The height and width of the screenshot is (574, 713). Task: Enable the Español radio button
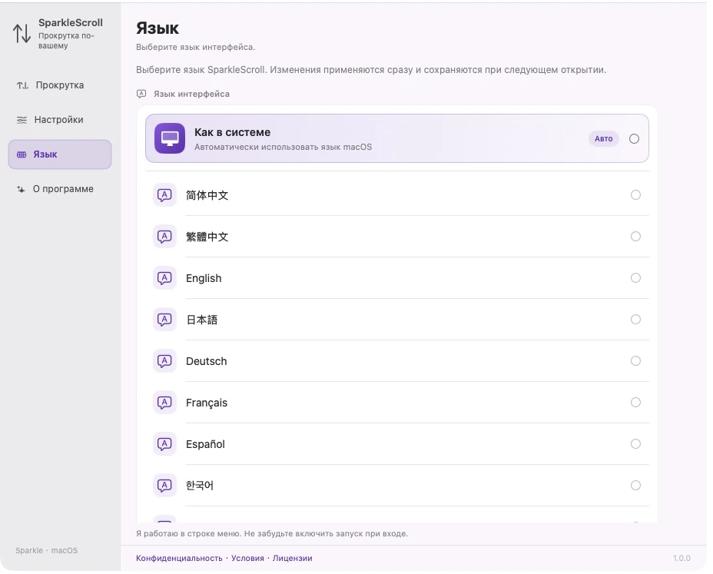click(635, 444)
